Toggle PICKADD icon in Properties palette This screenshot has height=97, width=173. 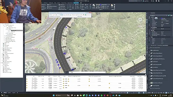[x=168, y=15]
